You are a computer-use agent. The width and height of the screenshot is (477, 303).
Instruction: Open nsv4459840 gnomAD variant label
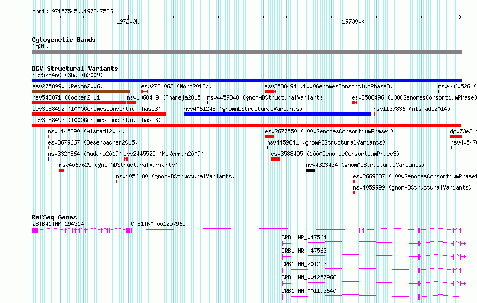266,97
